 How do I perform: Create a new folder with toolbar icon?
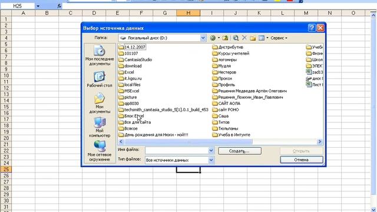(x=253, y=38)
